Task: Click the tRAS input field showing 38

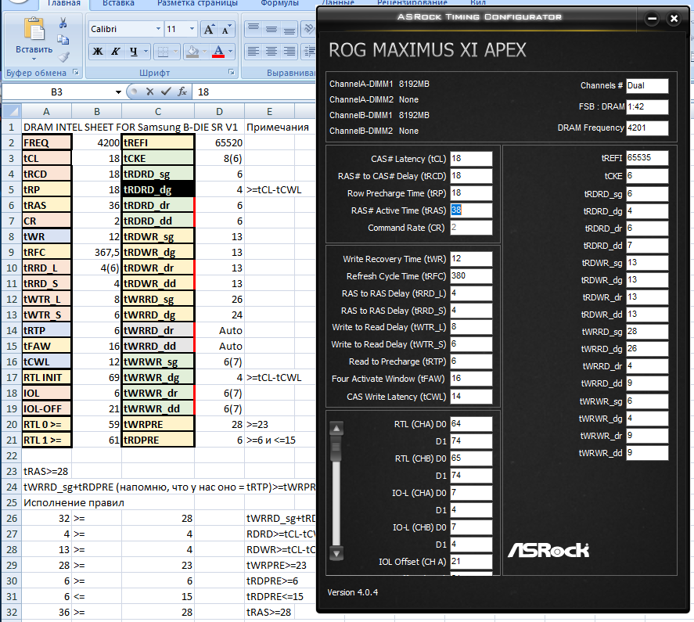Action: [471, 210]
